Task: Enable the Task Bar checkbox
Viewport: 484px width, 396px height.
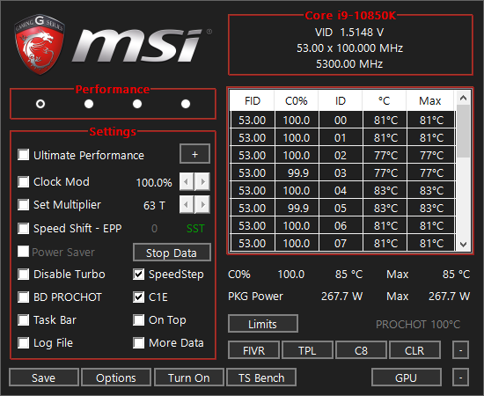Action: [x=24, y=320]
